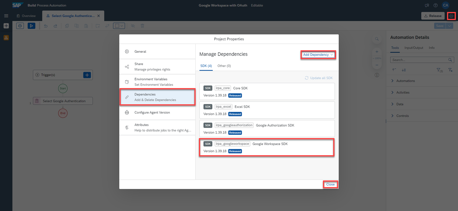Open the filter (3) icon
The height and width of the screenshot is (211, 458).
pyautogui.click(x=439, y=70)
